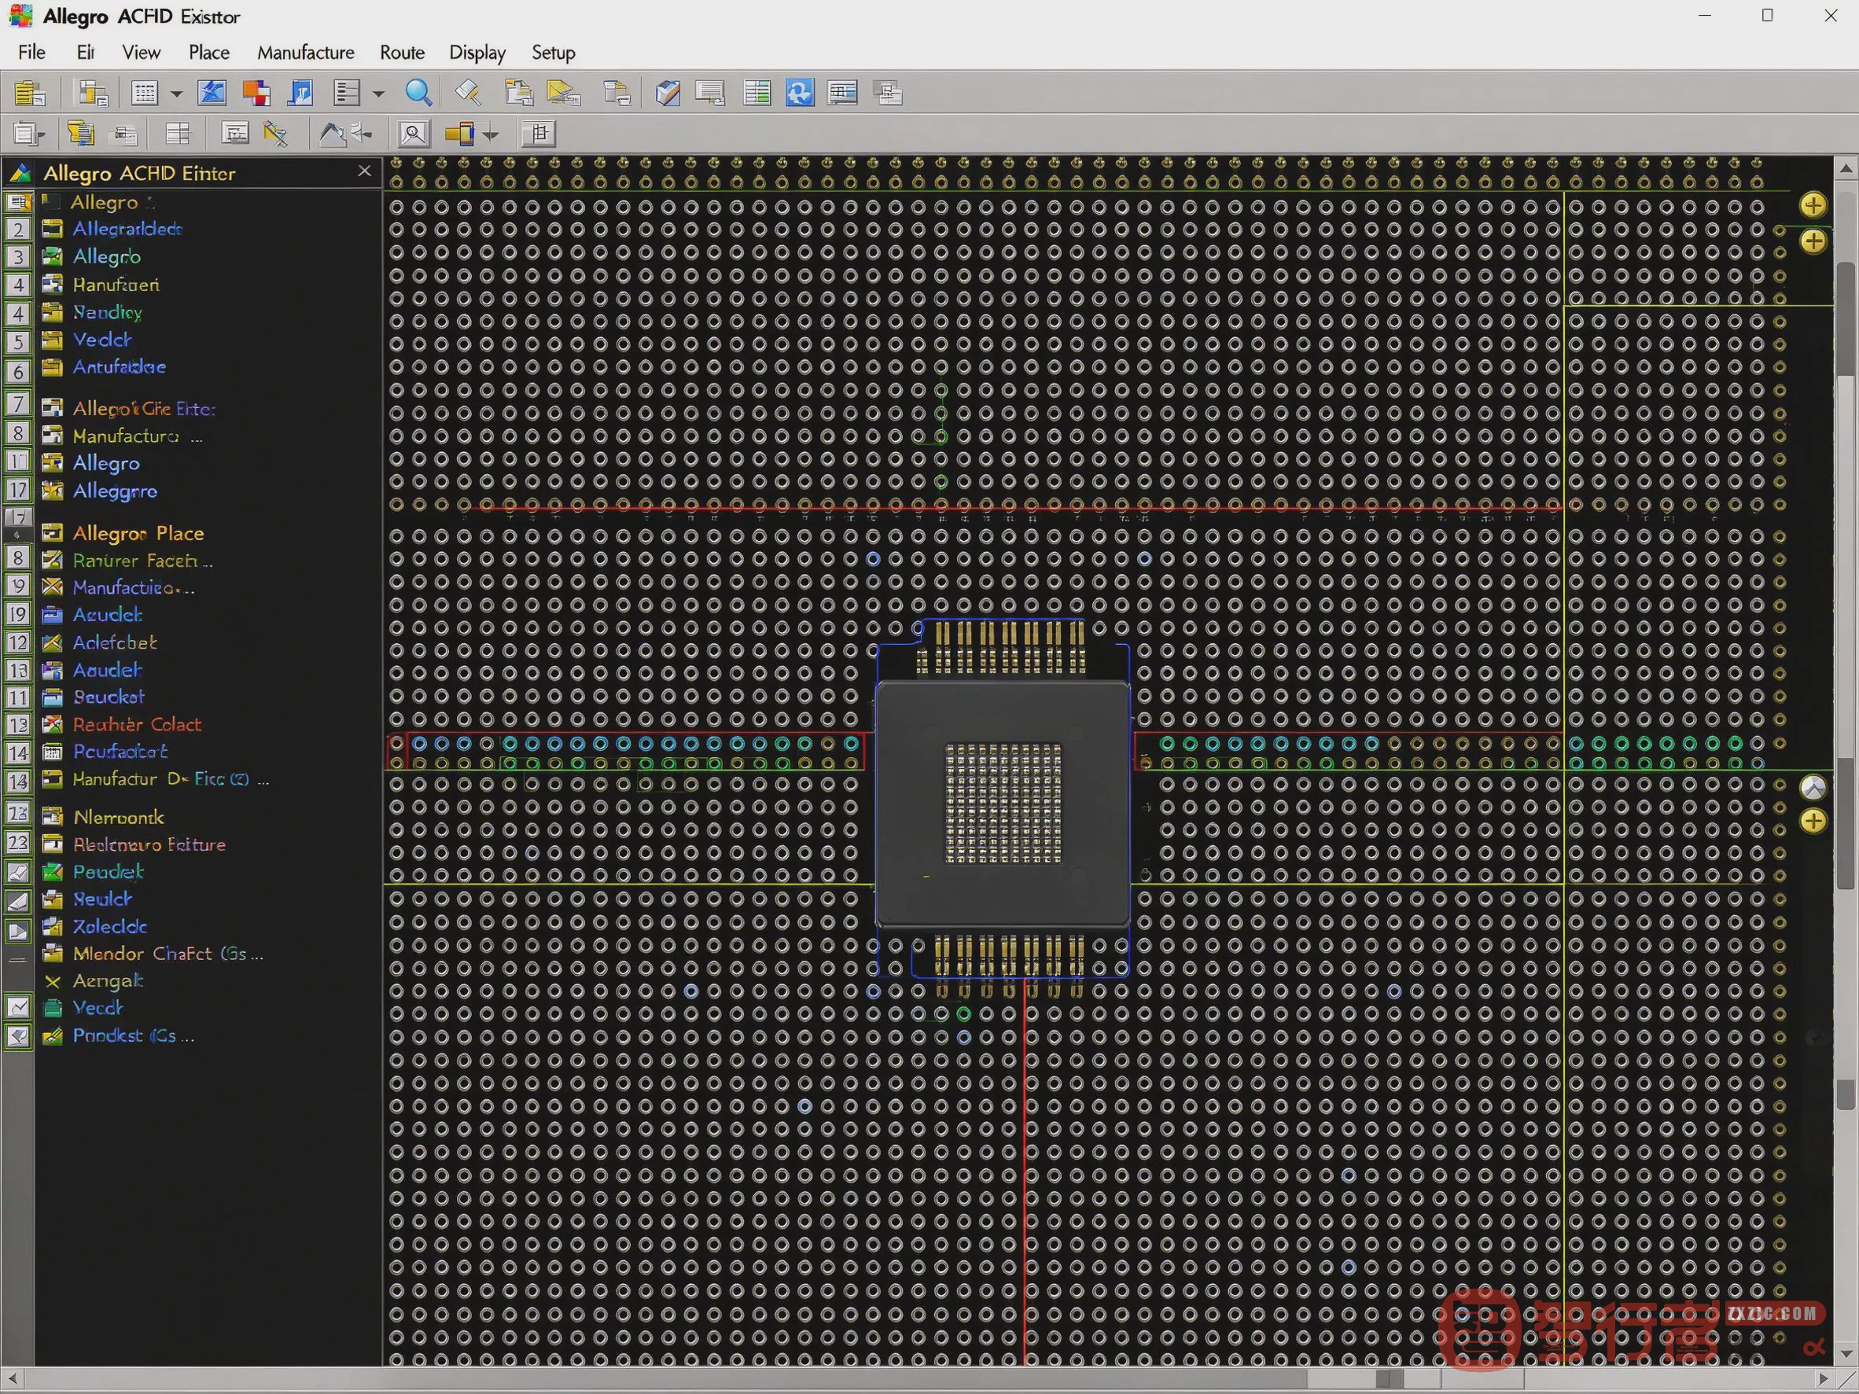This screenshot has width=1859, height=1394.
Task: Open the Route menu
Action: [402, 52]
